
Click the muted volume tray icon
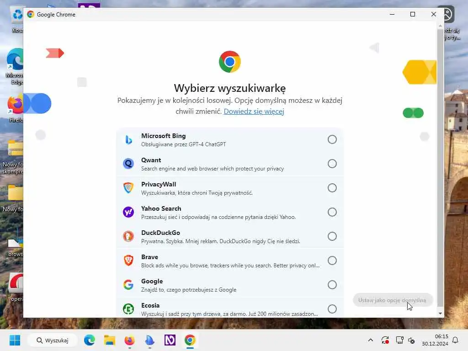411,340
